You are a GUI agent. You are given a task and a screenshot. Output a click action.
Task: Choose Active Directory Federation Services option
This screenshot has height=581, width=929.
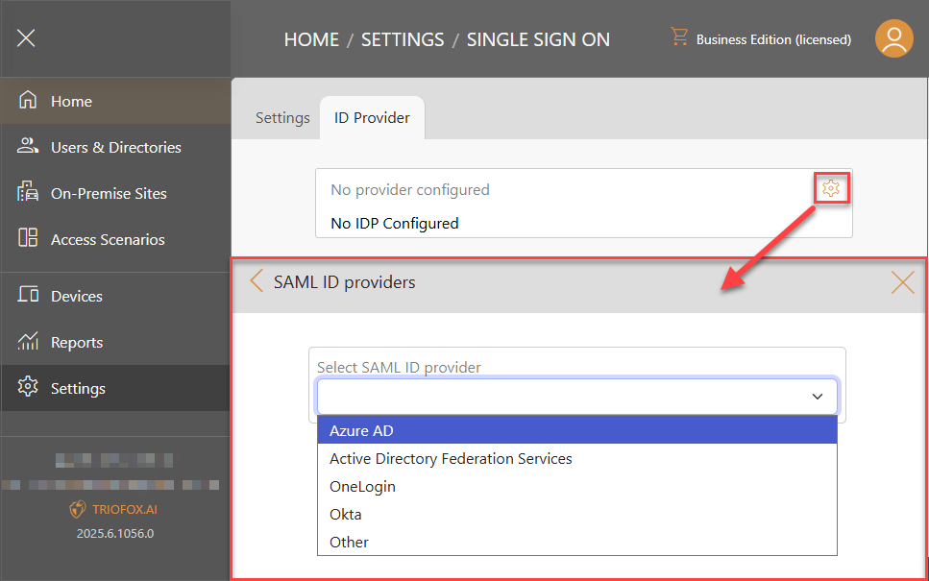pyautogui.click(x=577, y=458)
